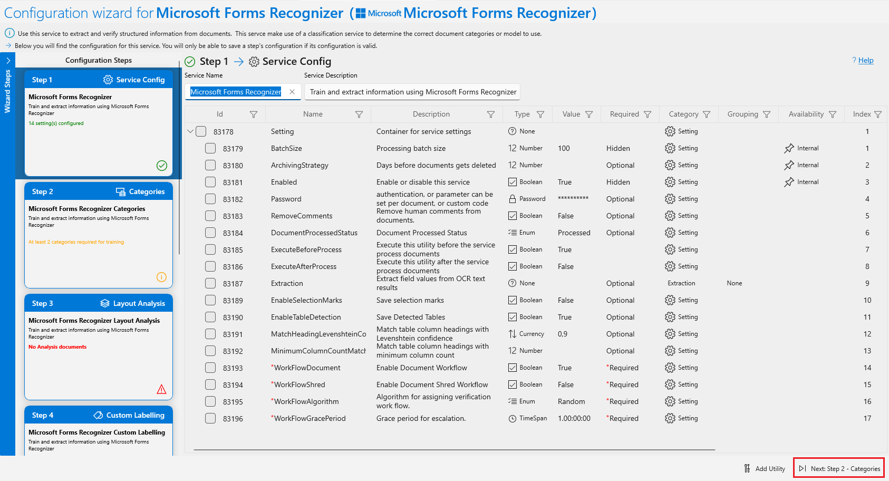889x481 pixels.
Task: Select the WorkFlowDocument row checkbox
Action: coord(210,368)
